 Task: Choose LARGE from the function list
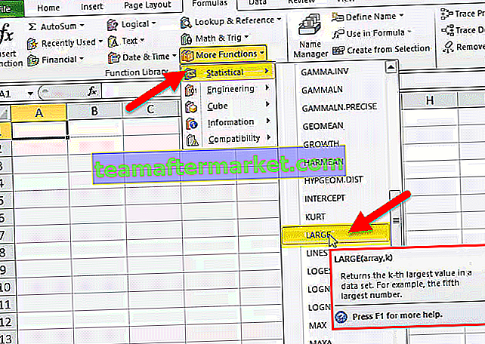click(317, 235)
